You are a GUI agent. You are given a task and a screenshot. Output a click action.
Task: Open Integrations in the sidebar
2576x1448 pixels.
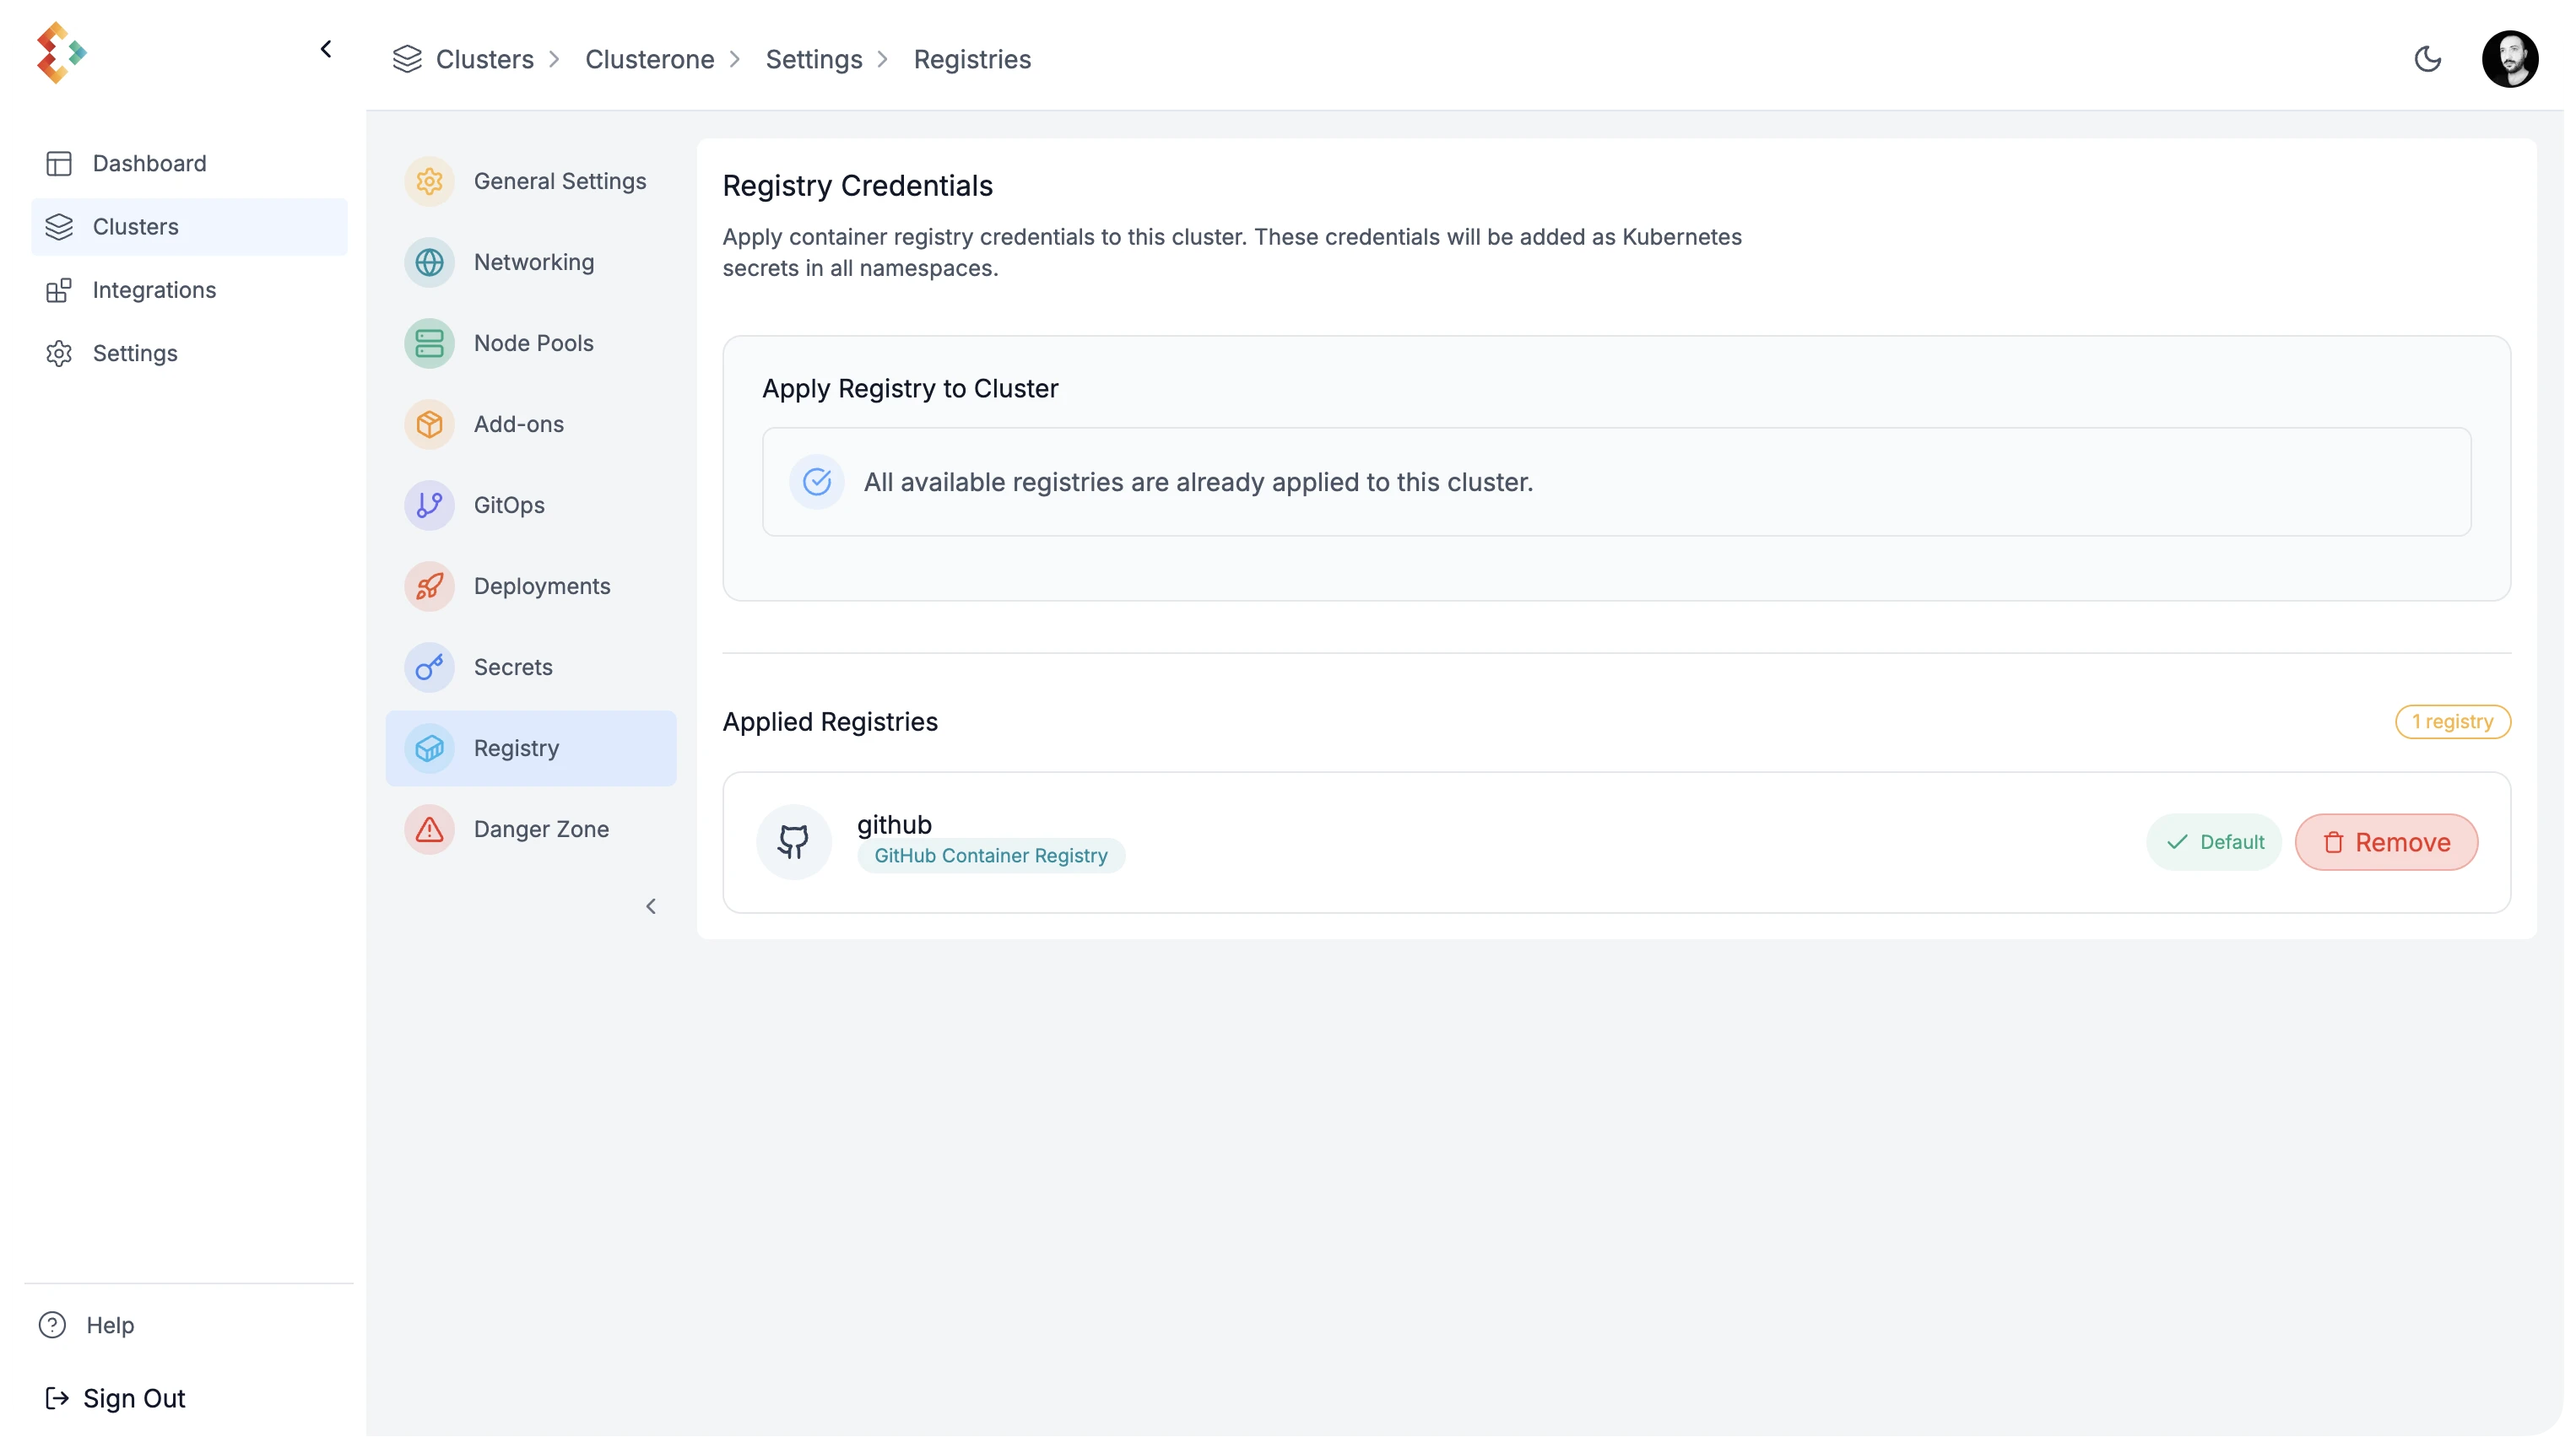click(x=154, y=290)
